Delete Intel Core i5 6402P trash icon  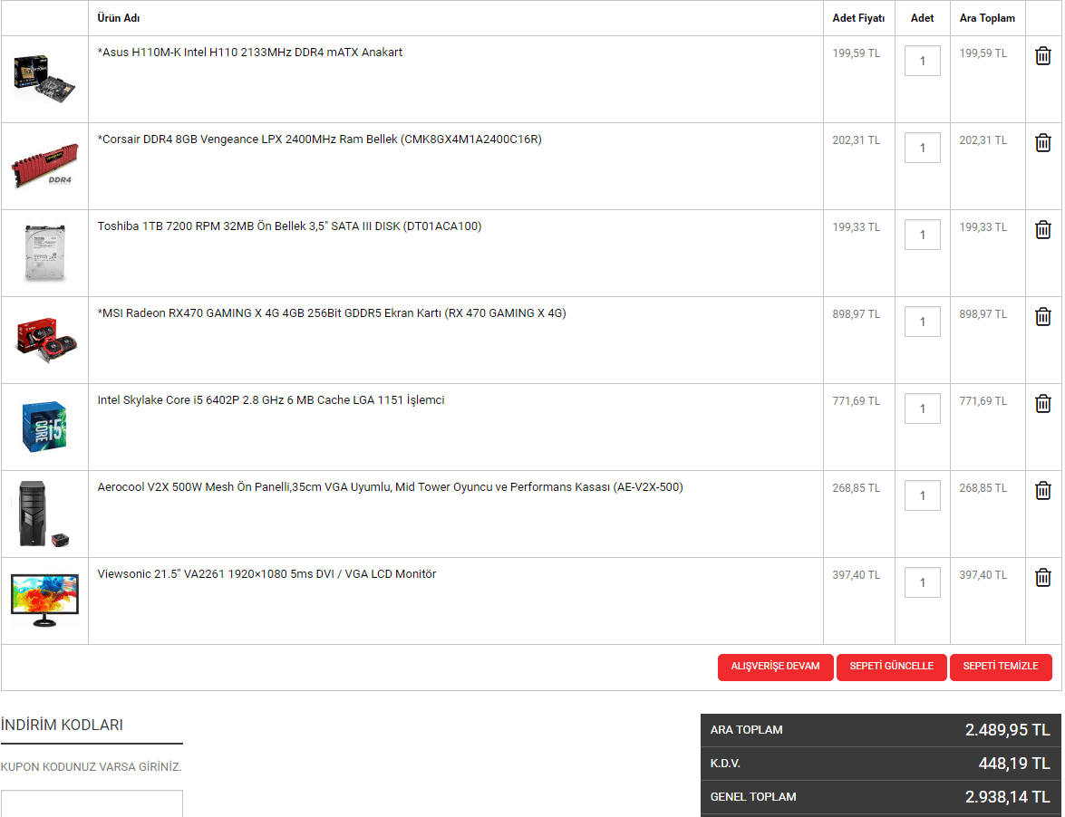1042,403
